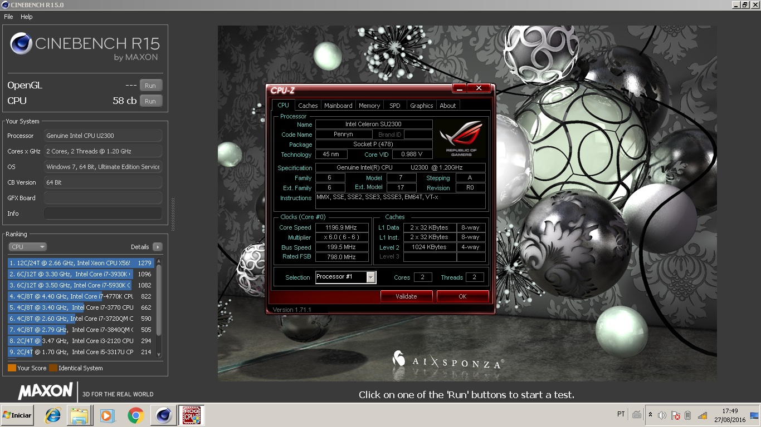
Task: Open the CPU ranking type dropdown
Action: click(x=27, y=247)
